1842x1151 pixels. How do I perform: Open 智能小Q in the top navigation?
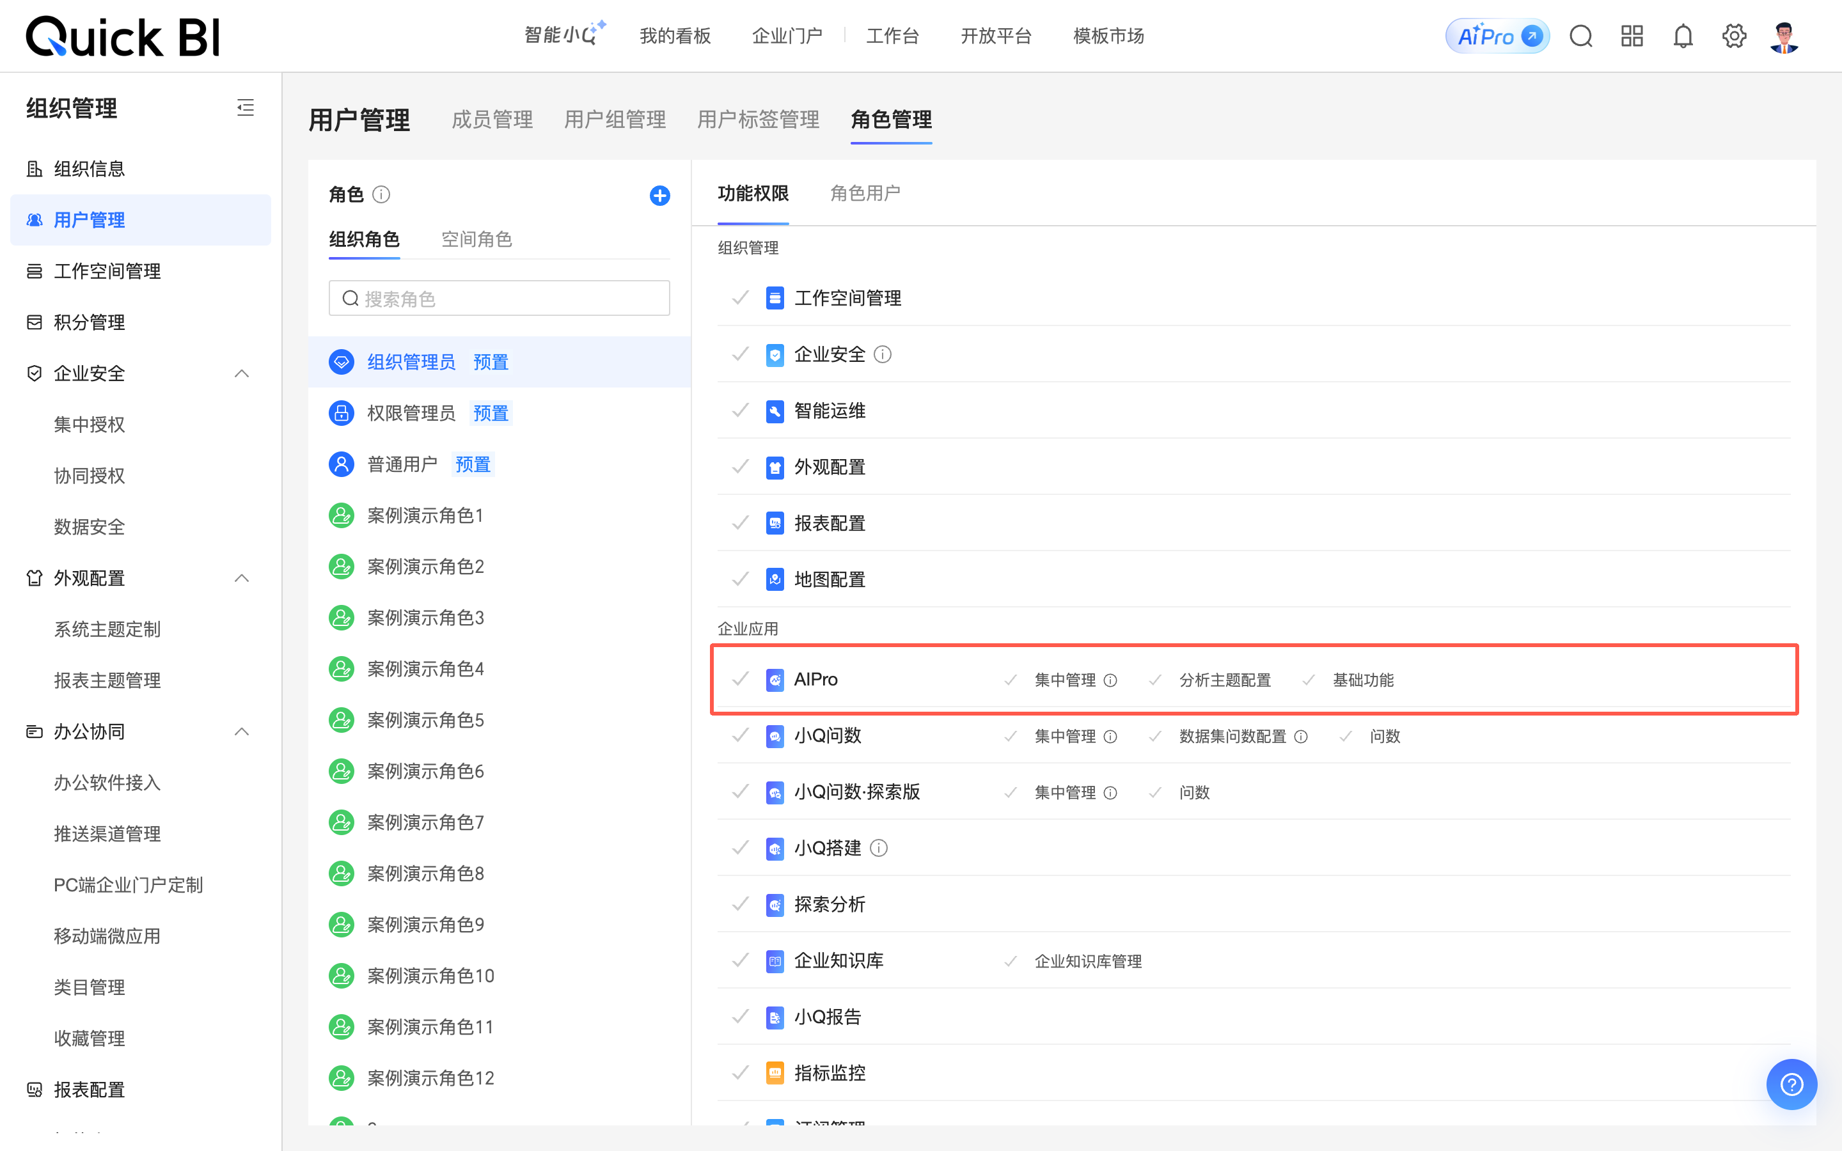point(564,35)
